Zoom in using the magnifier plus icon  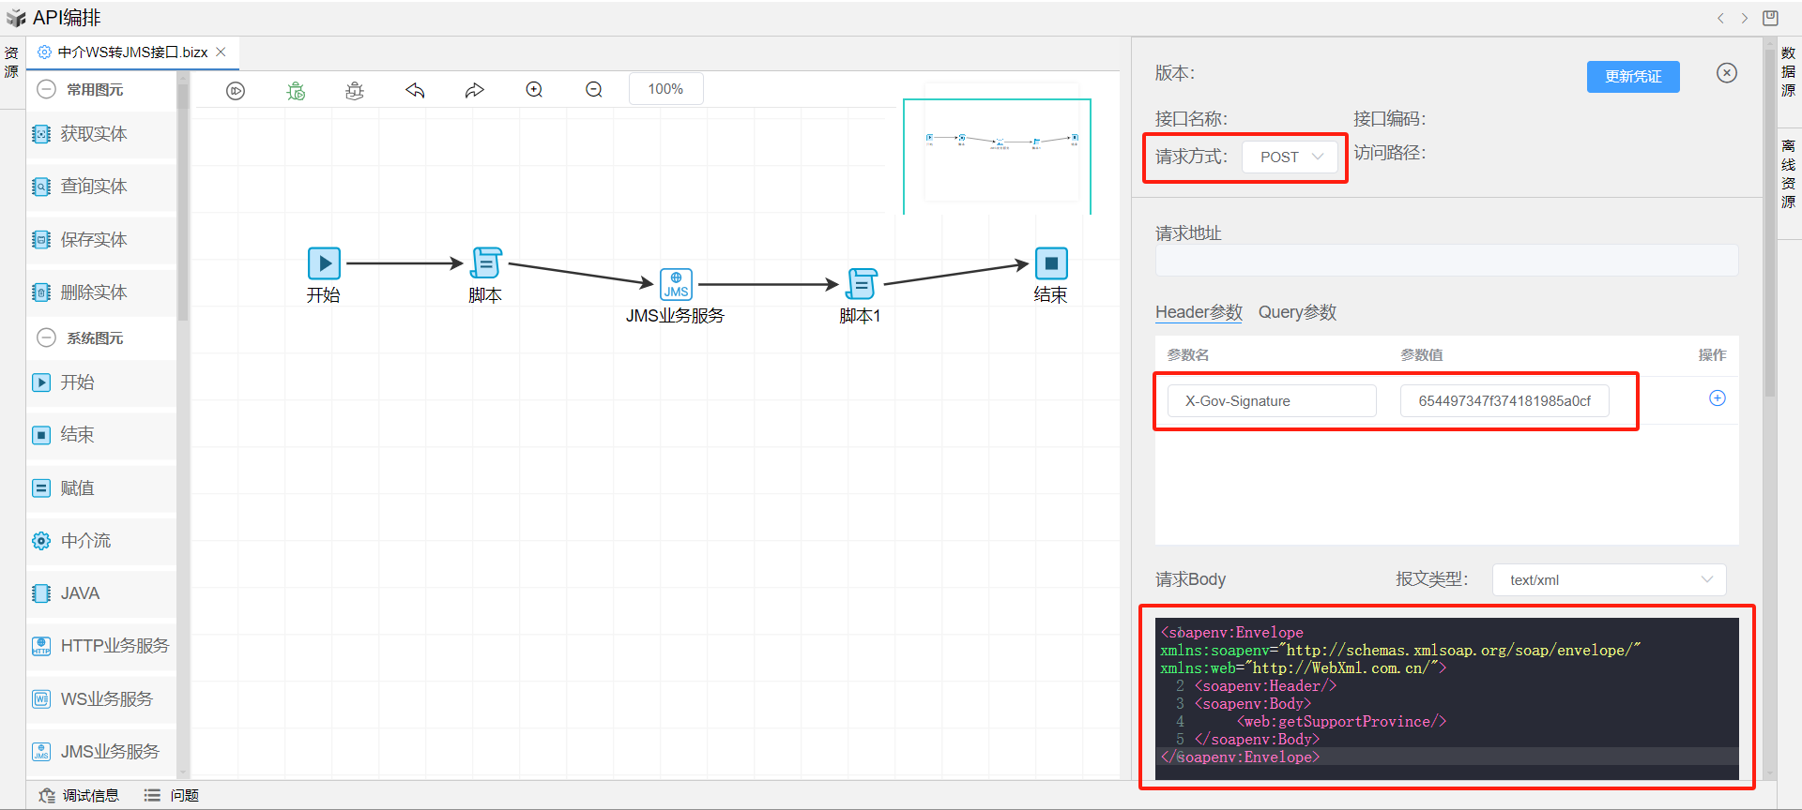coord(534,90)
